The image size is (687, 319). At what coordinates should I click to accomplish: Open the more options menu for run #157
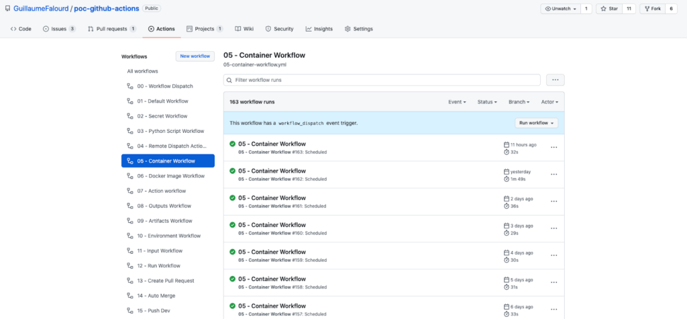[553, 310]
